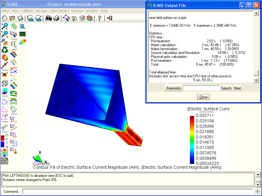This screenshot has width=262, height=196.
Task: Select the zoom out magnifier tool
Action: (x=5, y=34)
